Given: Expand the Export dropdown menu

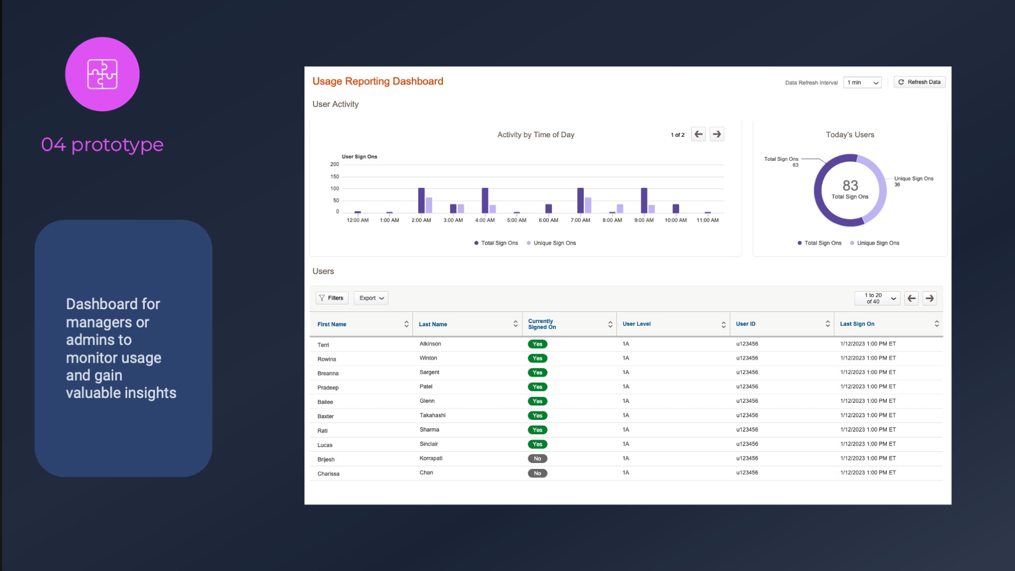Looking at the screenshot, I should [x=371, y=298].
